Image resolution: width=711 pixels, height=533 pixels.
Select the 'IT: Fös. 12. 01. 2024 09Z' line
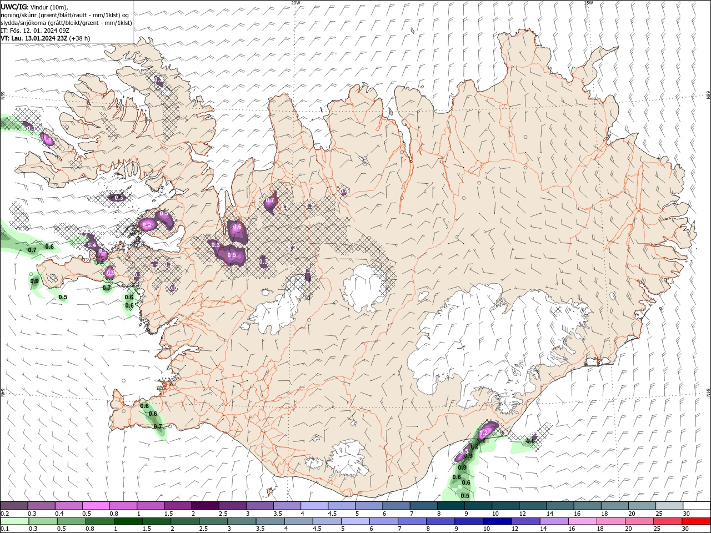click(x=35, y=31)
